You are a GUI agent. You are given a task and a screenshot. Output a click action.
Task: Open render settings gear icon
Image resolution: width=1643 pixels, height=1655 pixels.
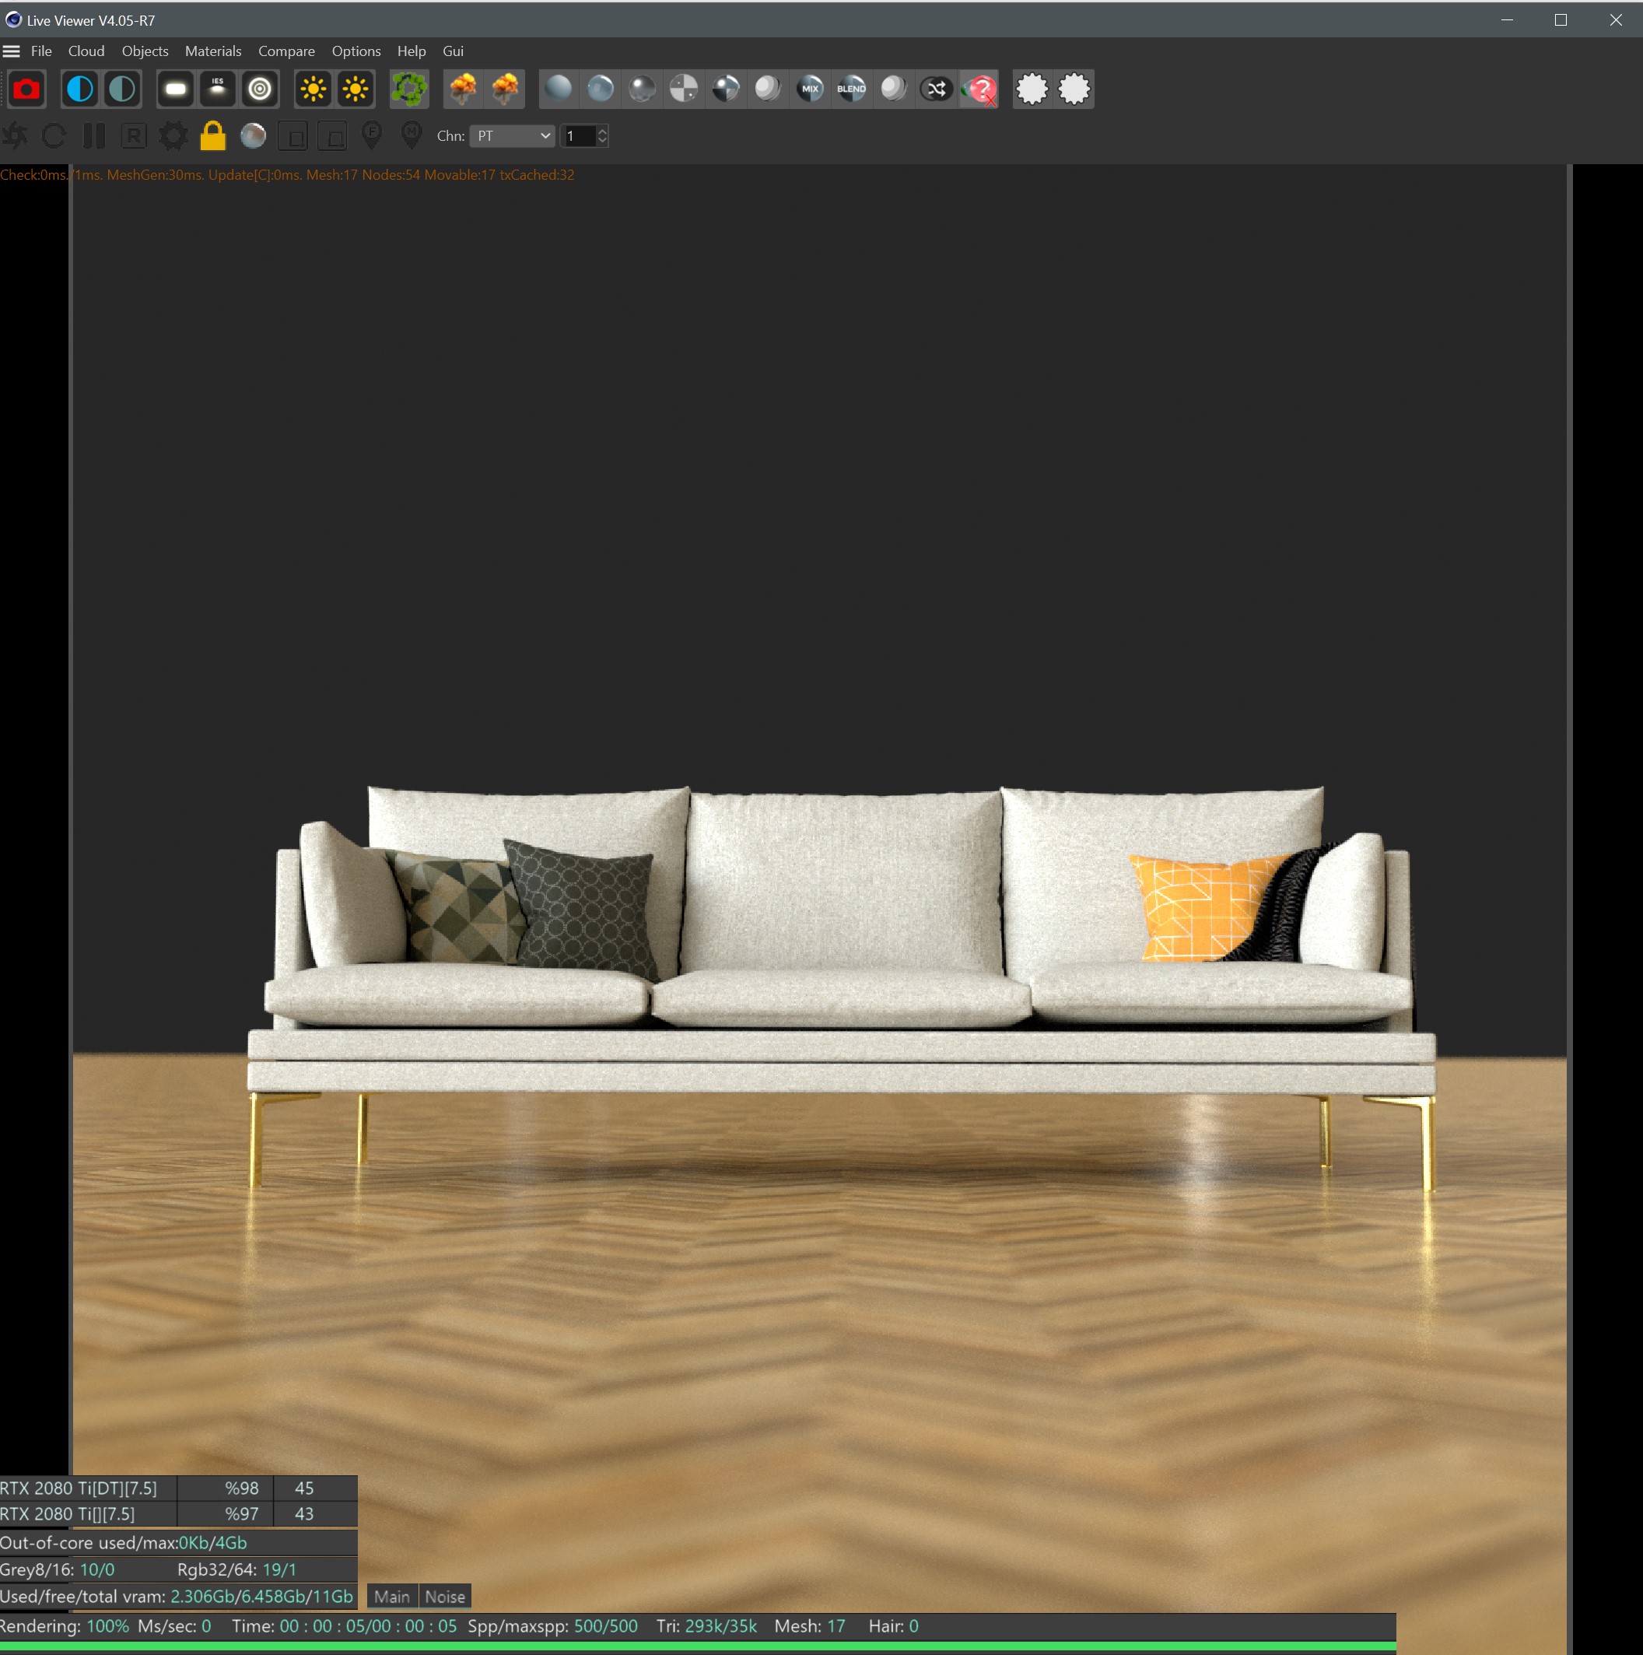coord(173,136)
